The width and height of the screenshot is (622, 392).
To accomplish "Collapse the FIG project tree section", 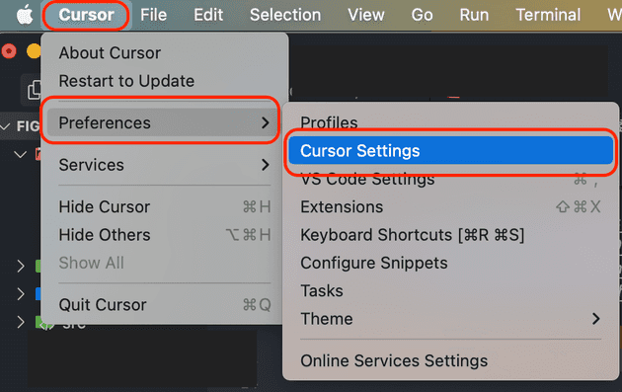I will [x=6, y=126].
